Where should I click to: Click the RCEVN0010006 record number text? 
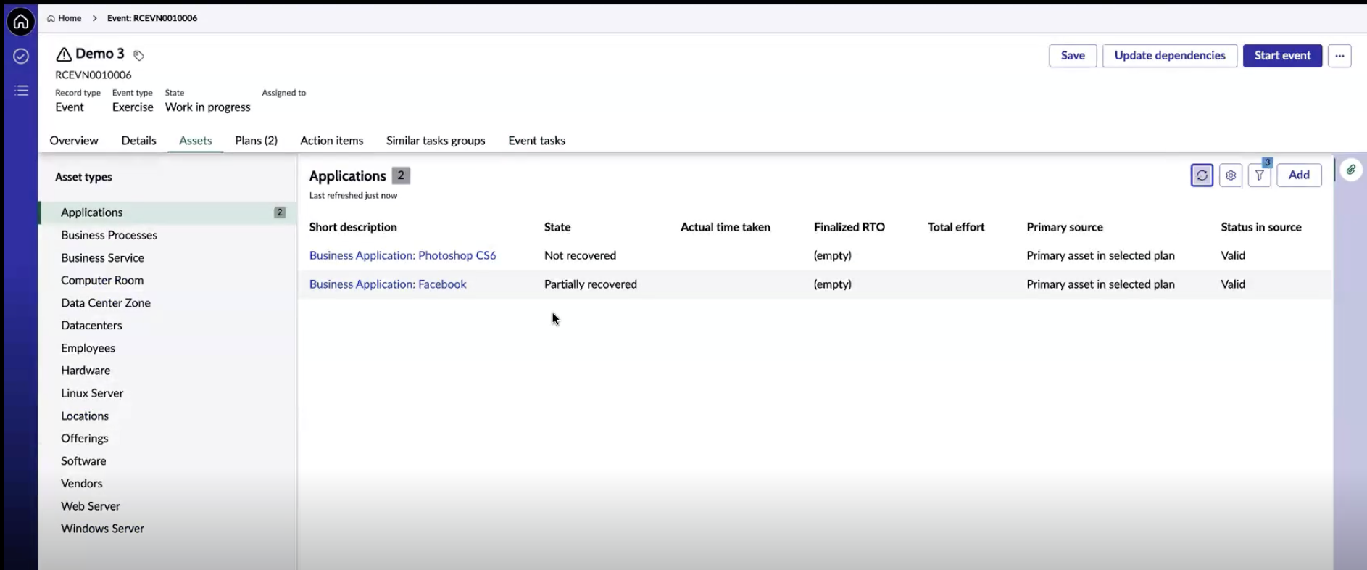[94, 75]
